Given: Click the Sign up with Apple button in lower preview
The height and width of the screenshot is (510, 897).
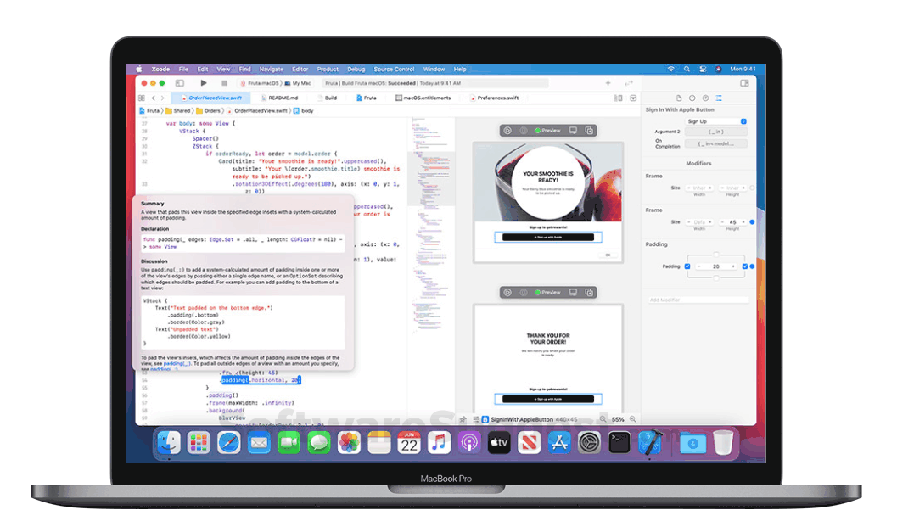Looking at the screenshot, I should click(548, 399).
